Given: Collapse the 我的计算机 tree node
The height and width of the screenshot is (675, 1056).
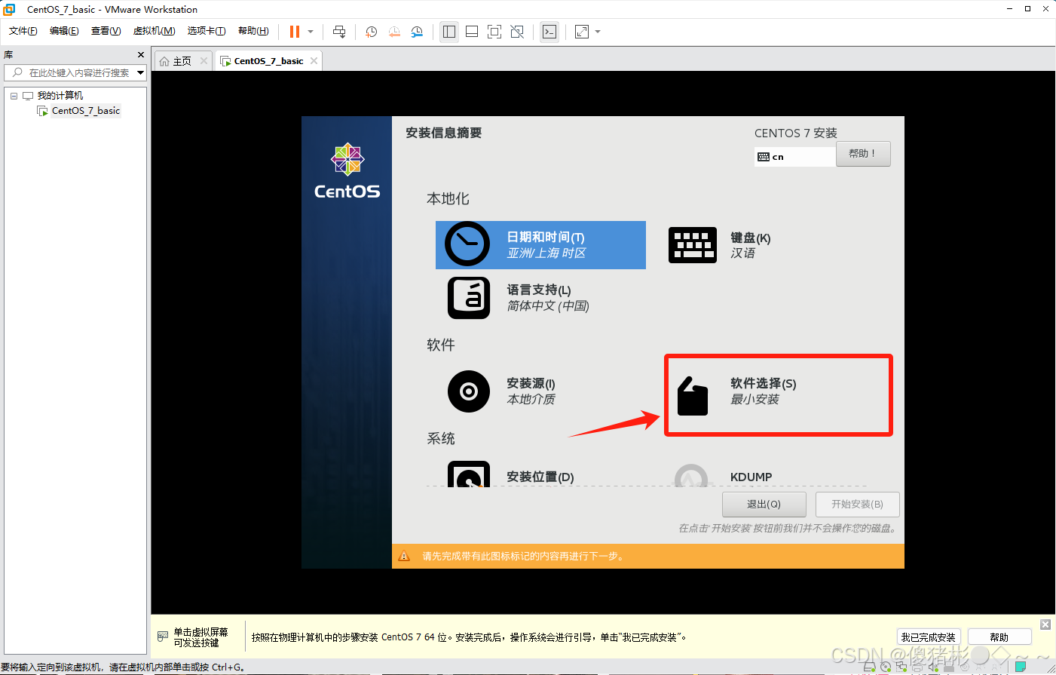Looking at the screenshot, I should pos(14,96).
